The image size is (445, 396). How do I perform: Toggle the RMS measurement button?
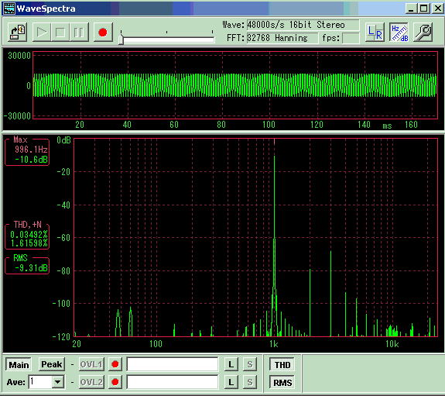282,383
